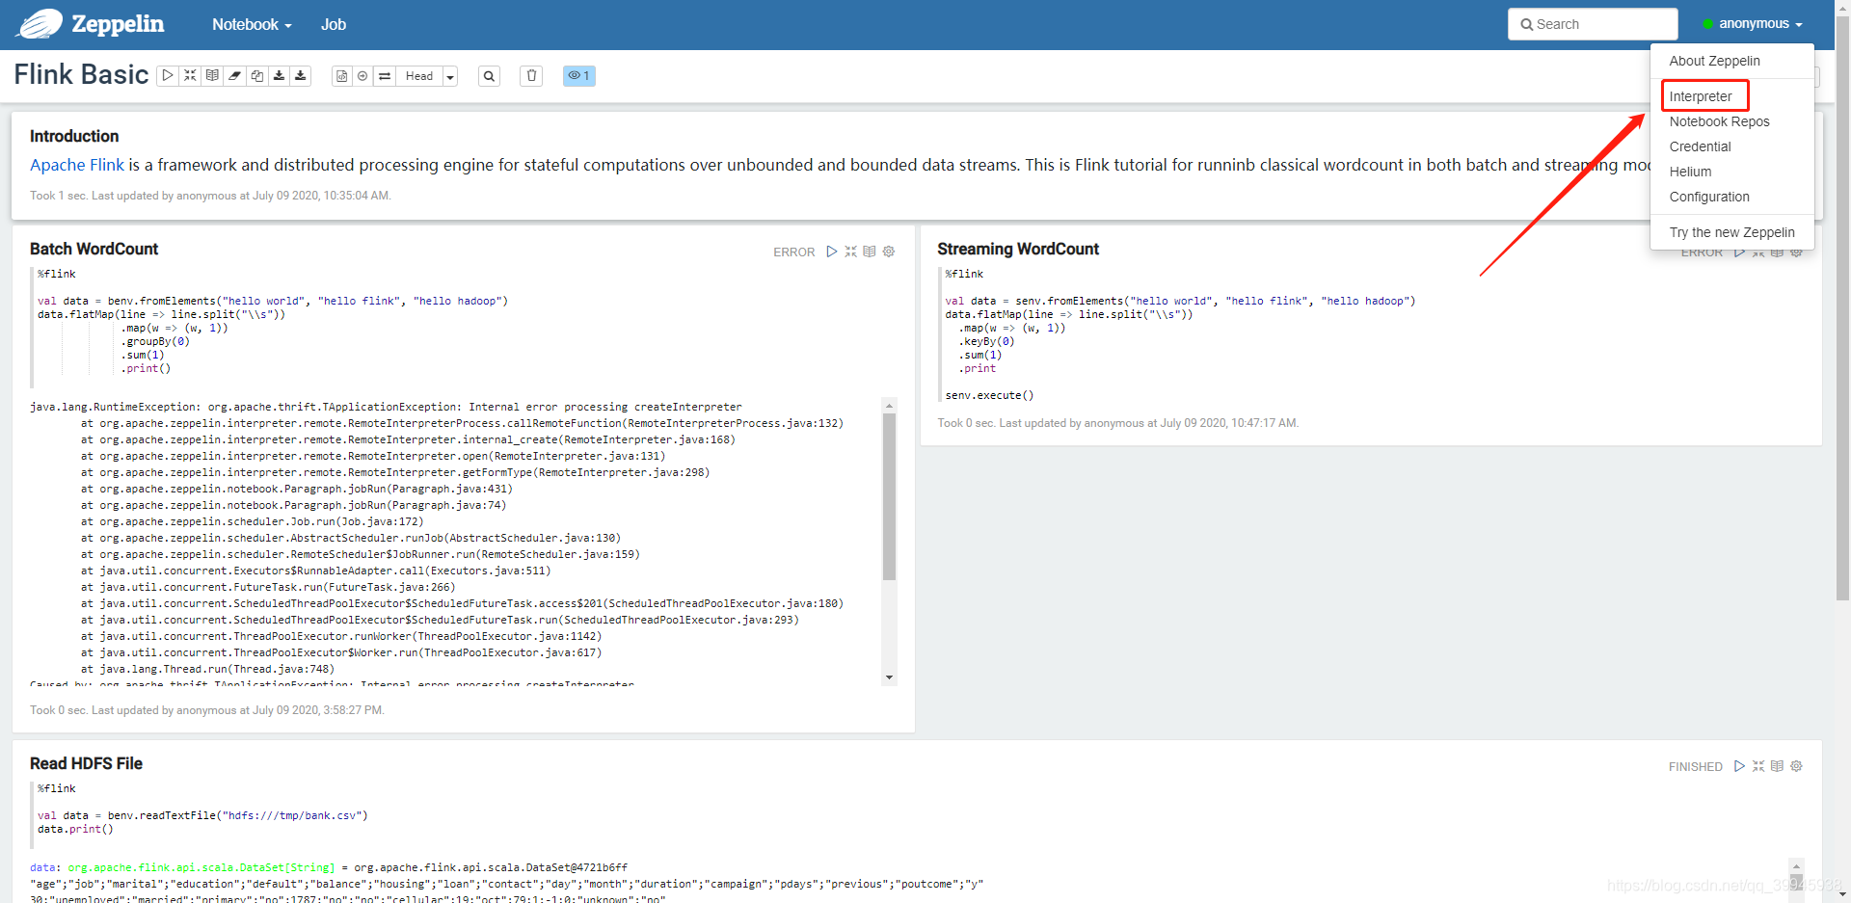Click the Zeppelin logo
This screenshot has width=1851, height=903.
91,24
